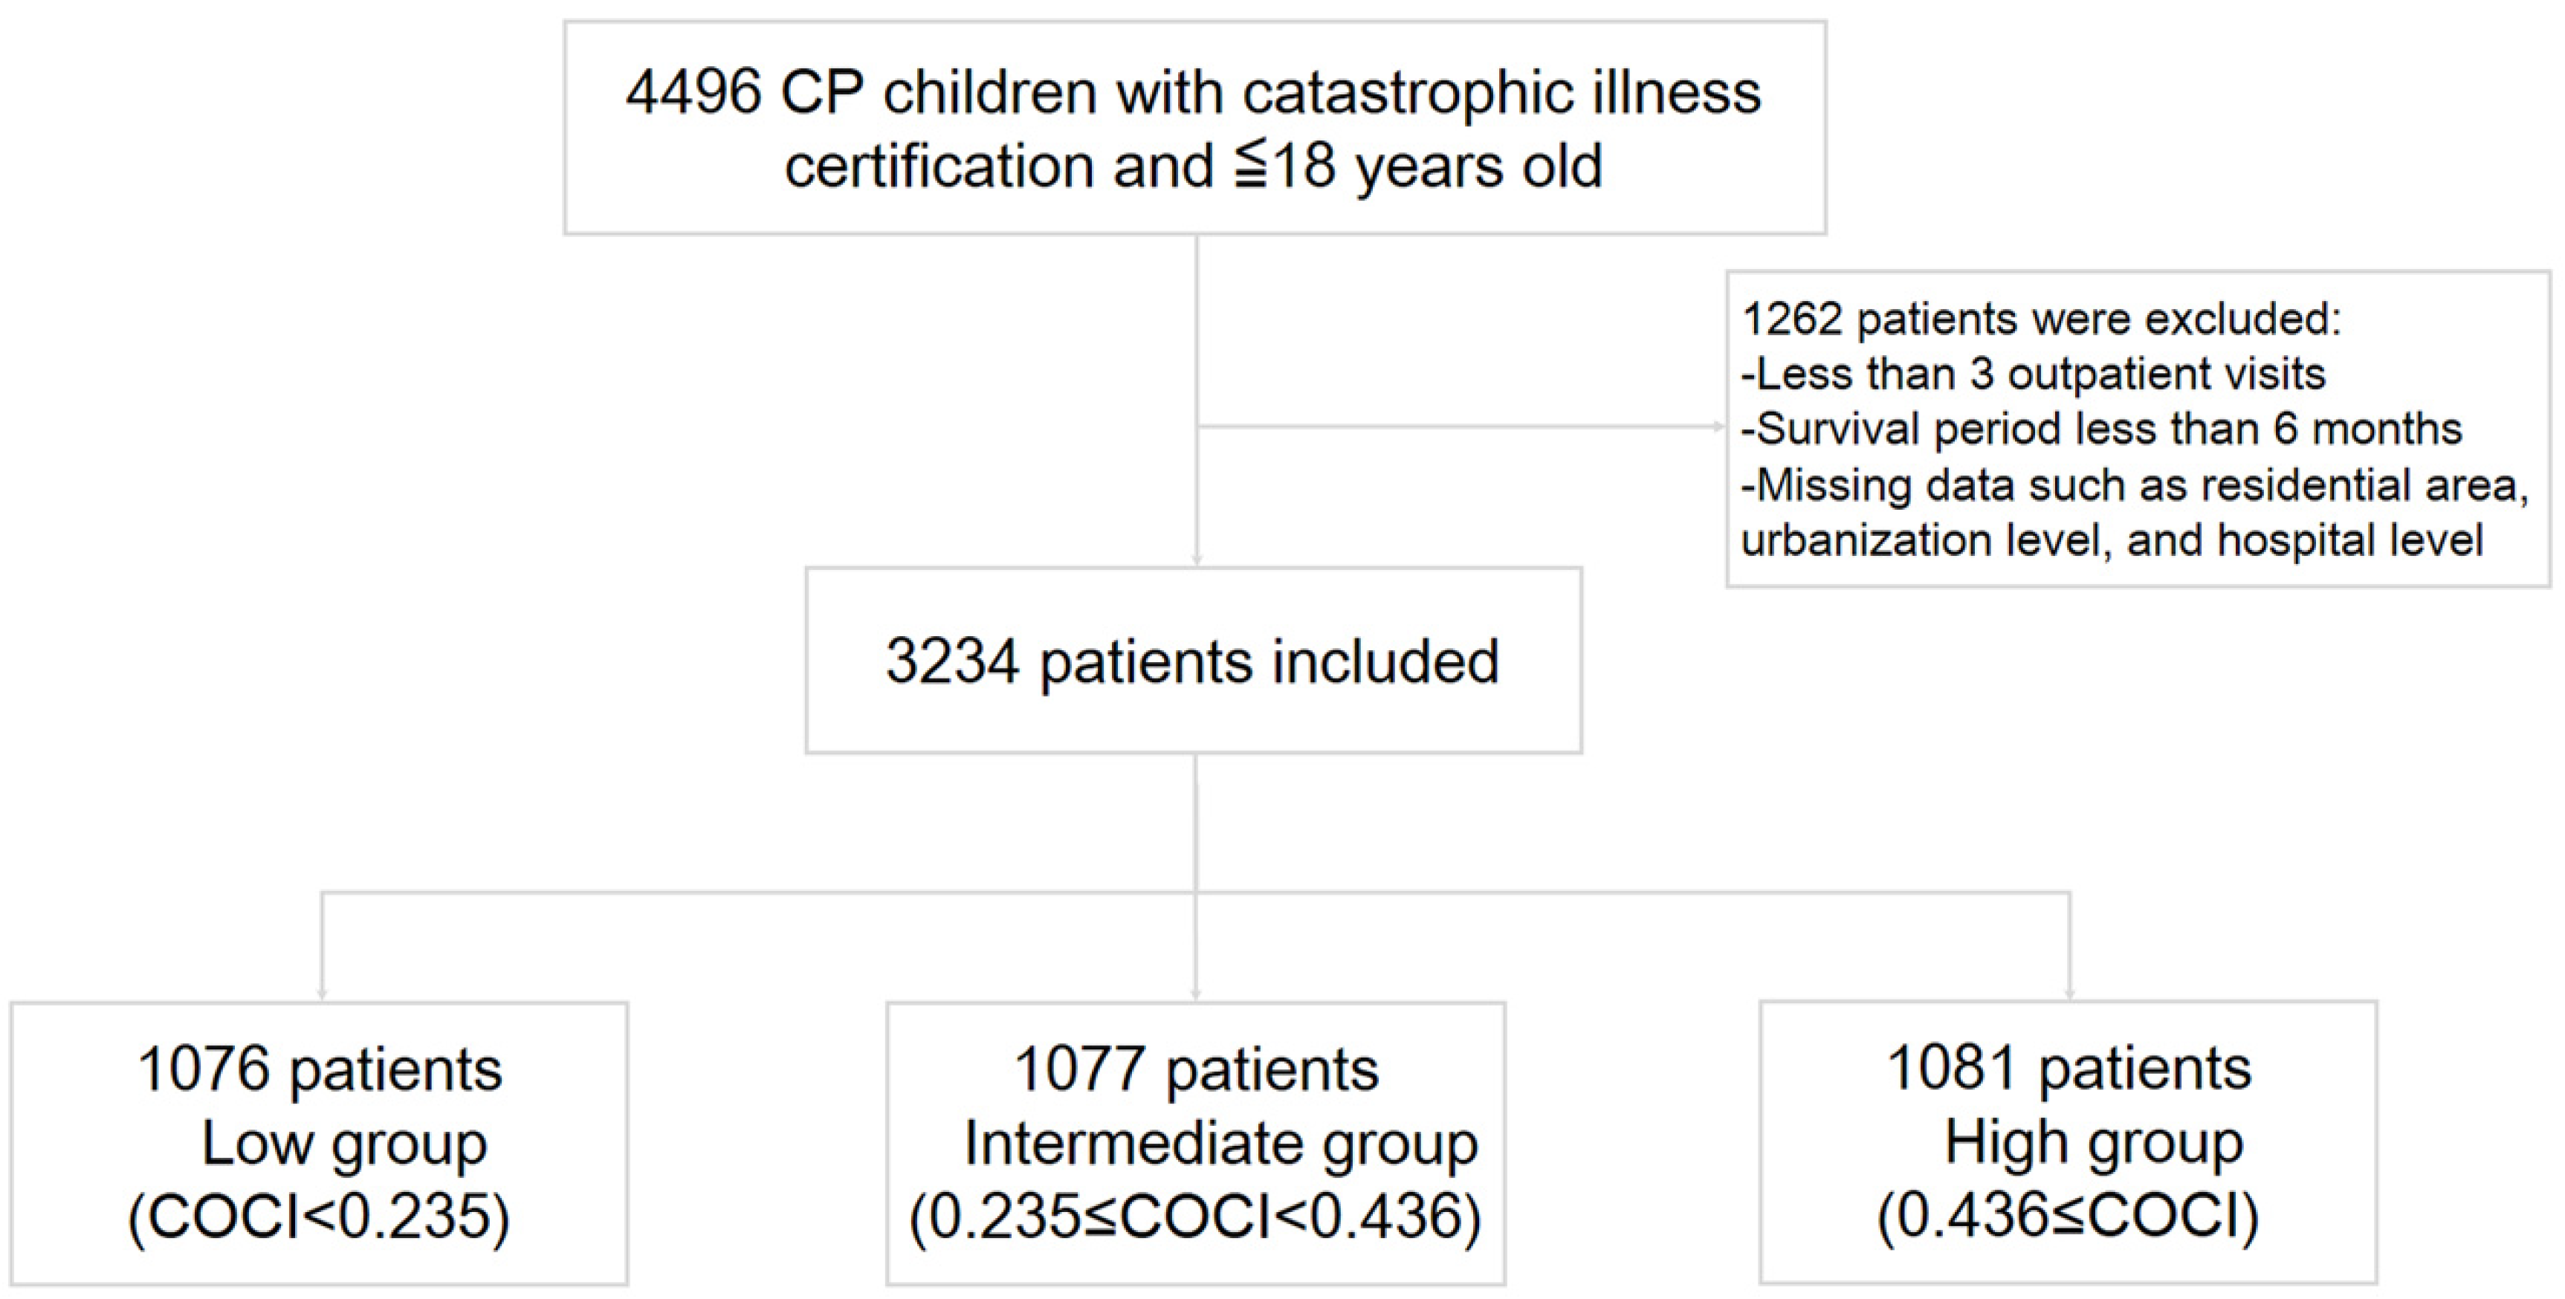Click the '3234 patients included' box
2565x1299 pixels.
pyautogui.click(x=1193, y=661)
